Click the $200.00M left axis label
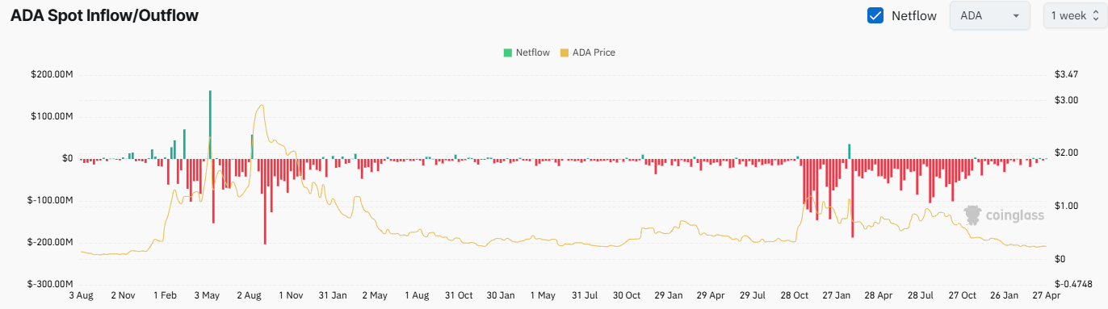 51,75
